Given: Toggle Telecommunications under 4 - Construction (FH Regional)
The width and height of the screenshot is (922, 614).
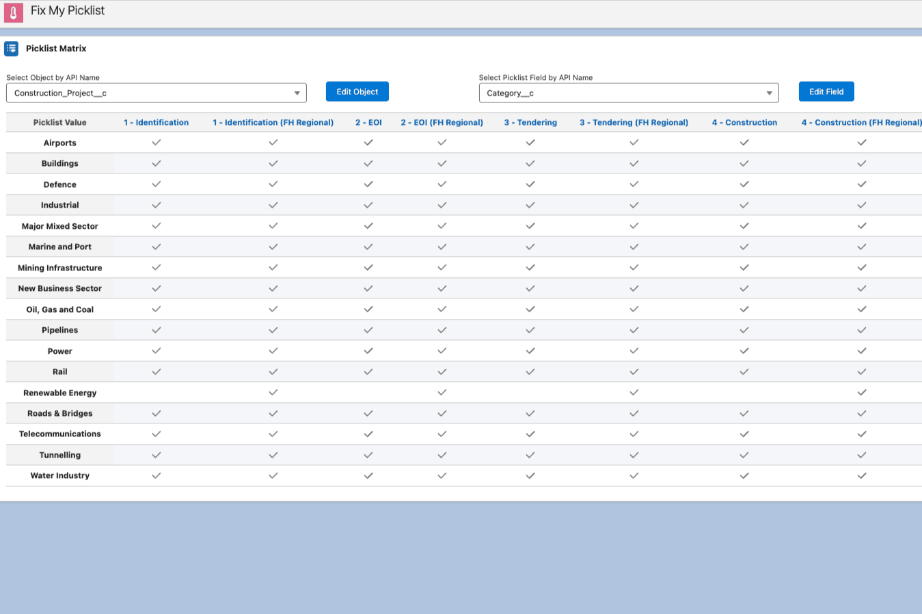Looking at the screenshot, I should coord(862,434).
